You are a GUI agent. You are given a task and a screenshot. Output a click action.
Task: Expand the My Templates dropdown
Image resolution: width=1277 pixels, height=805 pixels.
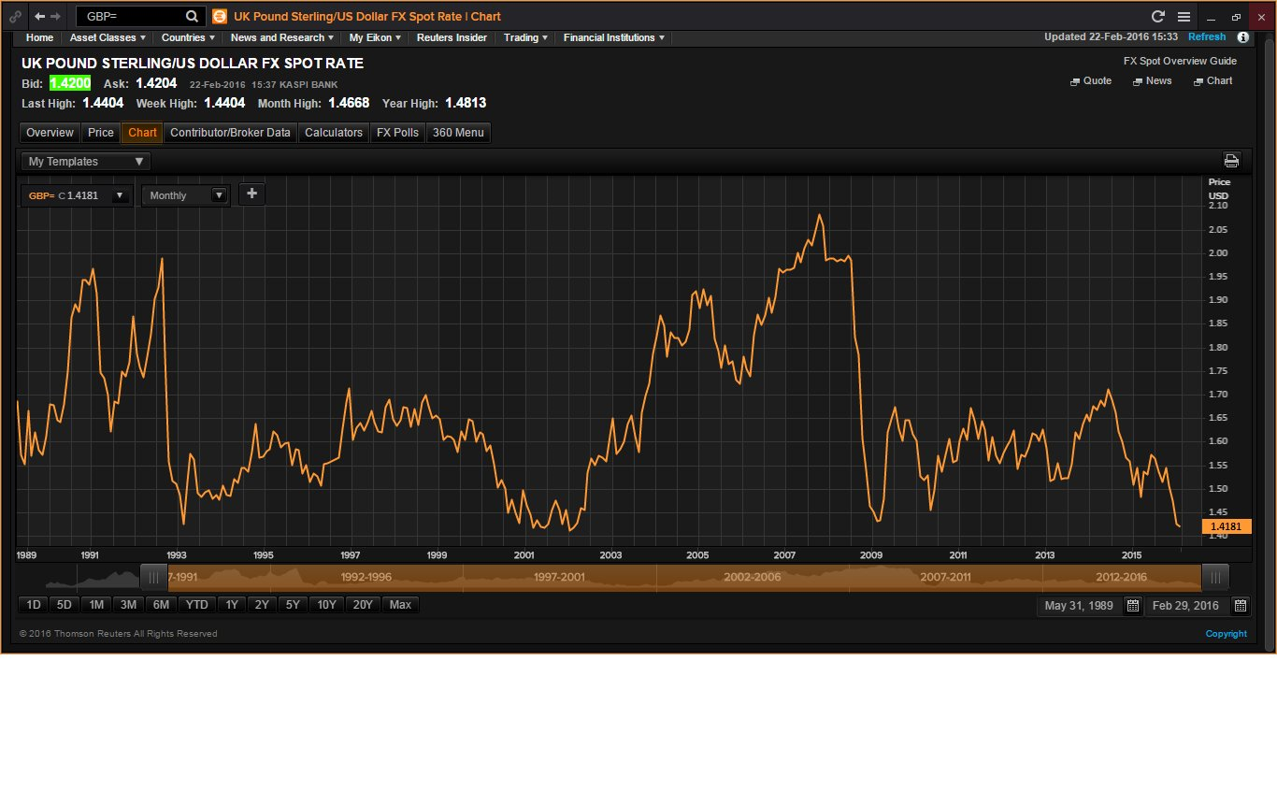[86, 162]
